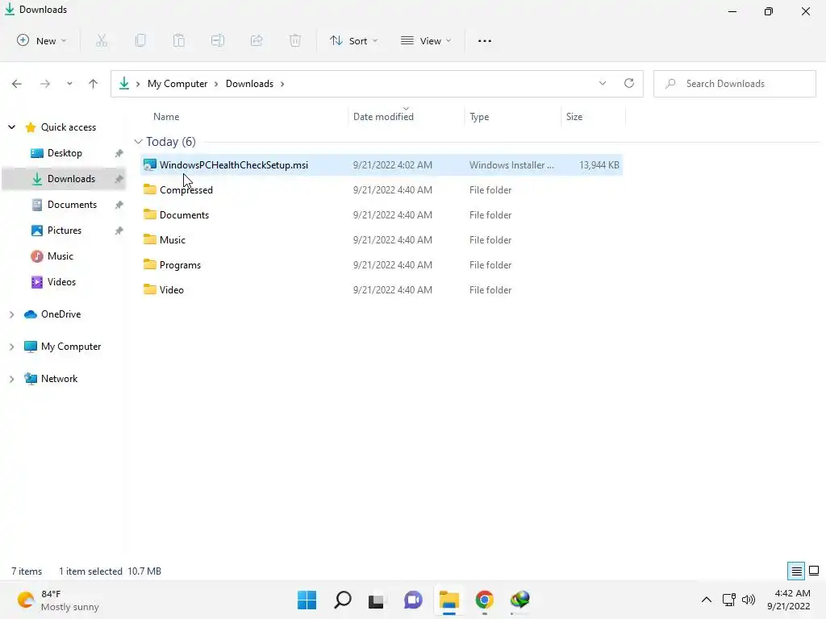Open the New item menu
The image size is (826, 619).
click(x=42, y=40)
